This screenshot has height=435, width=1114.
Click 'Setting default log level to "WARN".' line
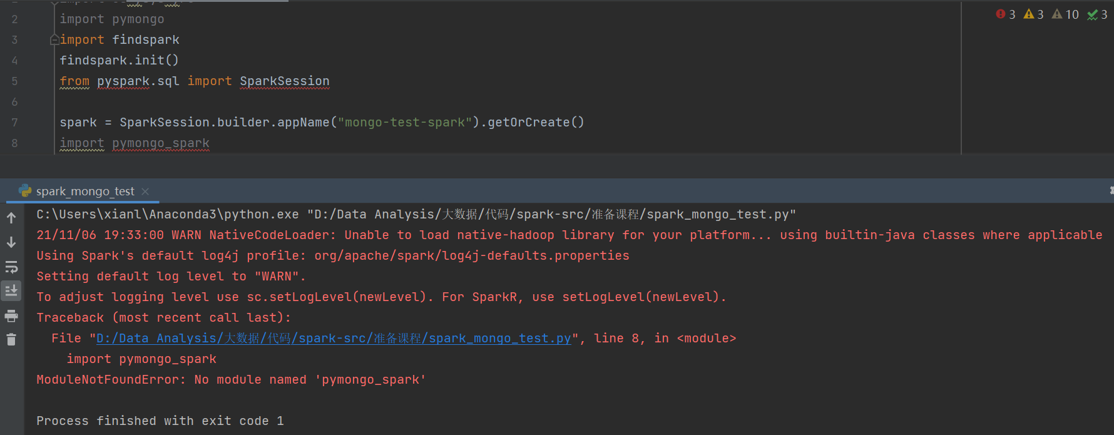click(171, 277)
